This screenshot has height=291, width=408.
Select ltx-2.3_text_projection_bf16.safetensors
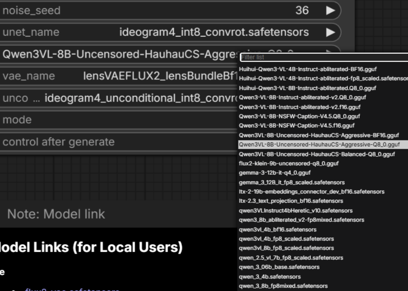(x=323, y=201)
